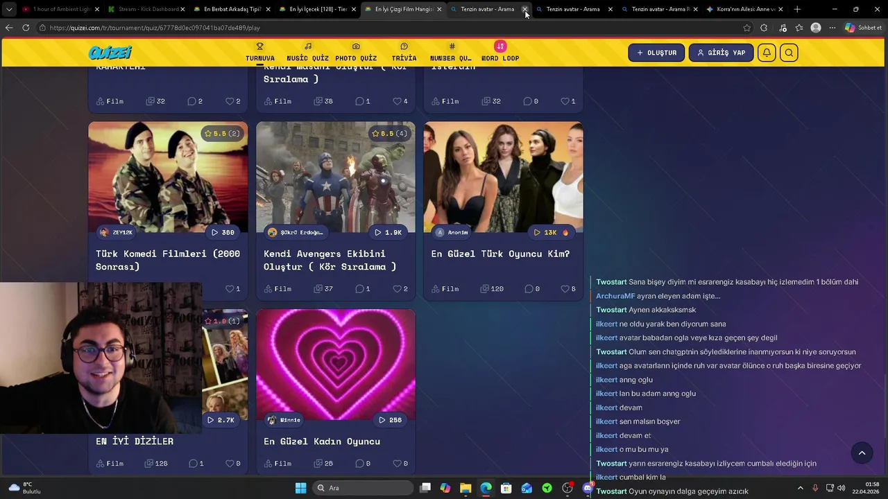Open the Windows Start menu
Viewport: 888px width, 499px height.
tap(300, 488)
